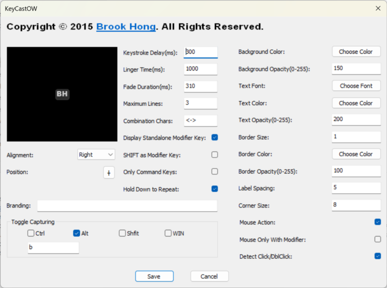Uncheck the Alt toggle capturing box
The image size is (387, 288).
77,233
